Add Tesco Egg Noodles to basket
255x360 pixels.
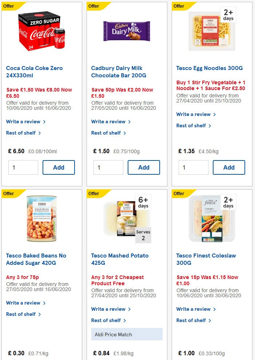(x=229, y=167)
